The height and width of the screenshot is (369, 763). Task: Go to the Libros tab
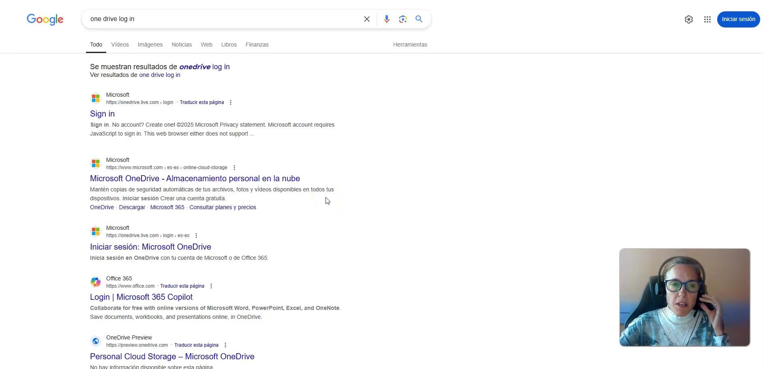pyautogui.click(x=229, y=45)
